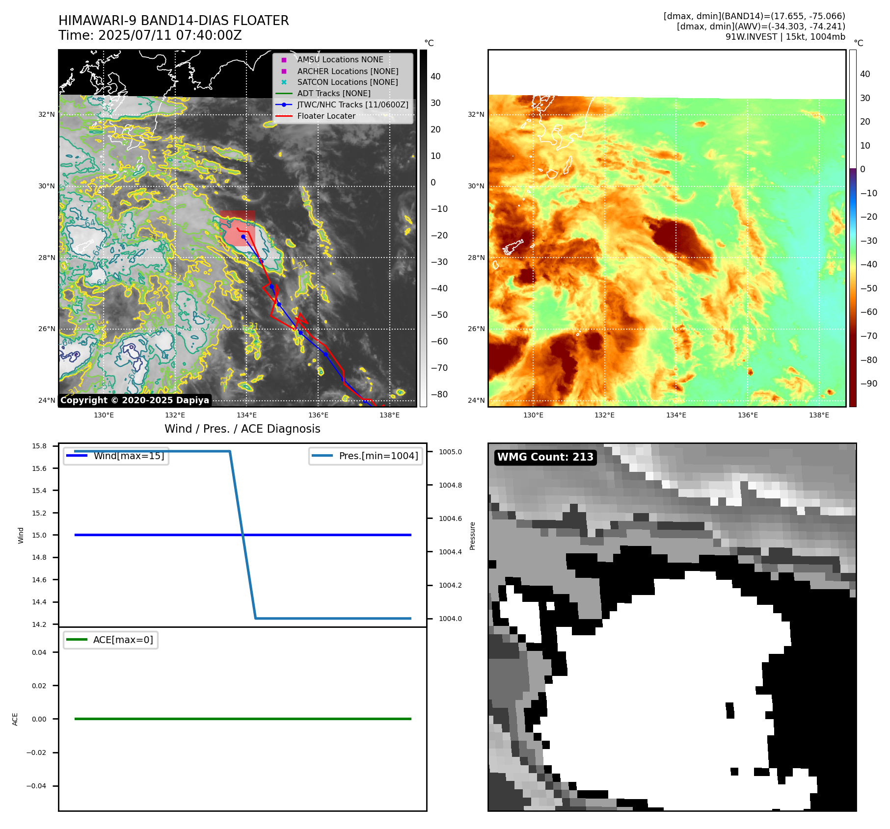Click '32°N' latitude label of grayscale map

(x=47, y=114)
